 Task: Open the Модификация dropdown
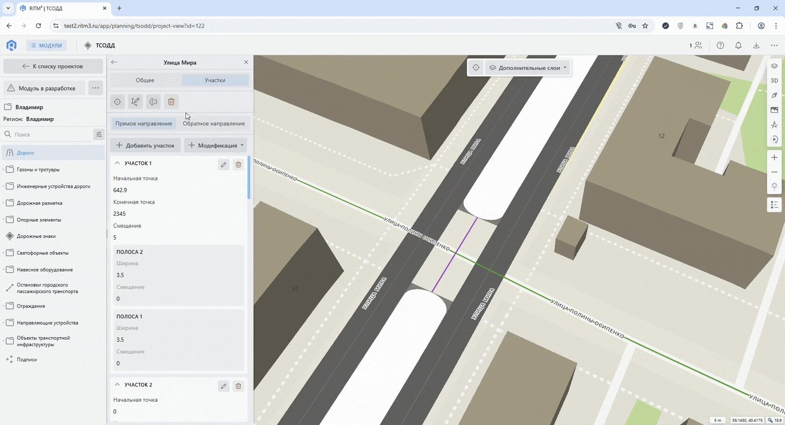pos(215,146)
